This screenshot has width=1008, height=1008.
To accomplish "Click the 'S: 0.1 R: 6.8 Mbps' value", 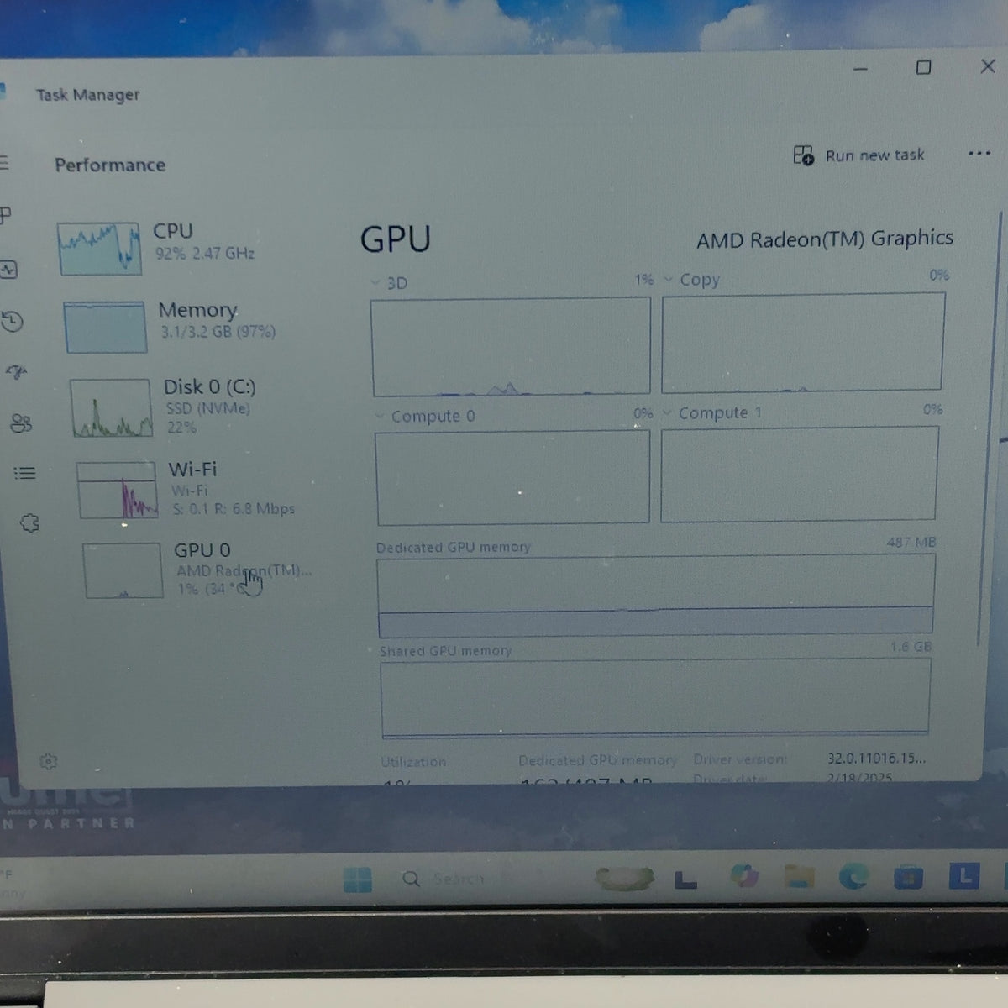I will [x=234, y=509].
